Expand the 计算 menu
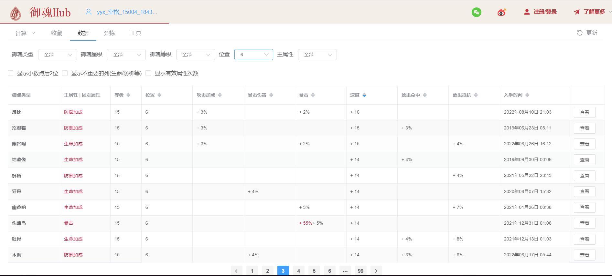Viewport: 612px width, 276px height. pyautogui.click(x=25, y=33)
